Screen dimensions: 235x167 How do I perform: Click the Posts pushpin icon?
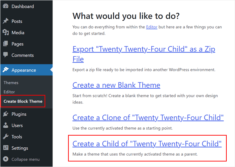pos(6,21)
